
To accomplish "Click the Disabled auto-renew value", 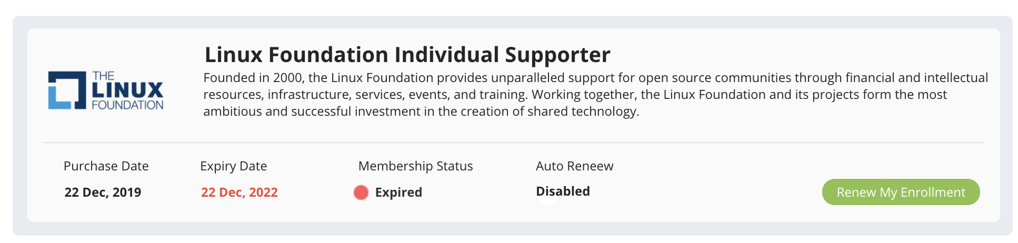I will (563, 191).
